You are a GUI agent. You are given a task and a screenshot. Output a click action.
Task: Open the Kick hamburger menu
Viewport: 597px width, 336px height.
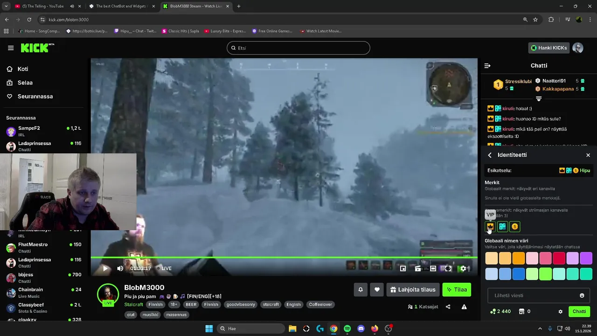[x=11, y=48]
